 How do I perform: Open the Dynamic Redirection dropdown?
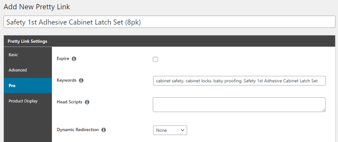click(170, 130)
